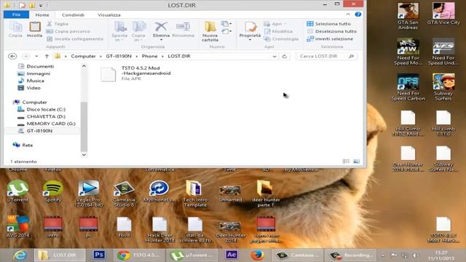Open the GTA Vice City desktop shortcut
This screenshot has height=262, width=466.
coord(443,15)
